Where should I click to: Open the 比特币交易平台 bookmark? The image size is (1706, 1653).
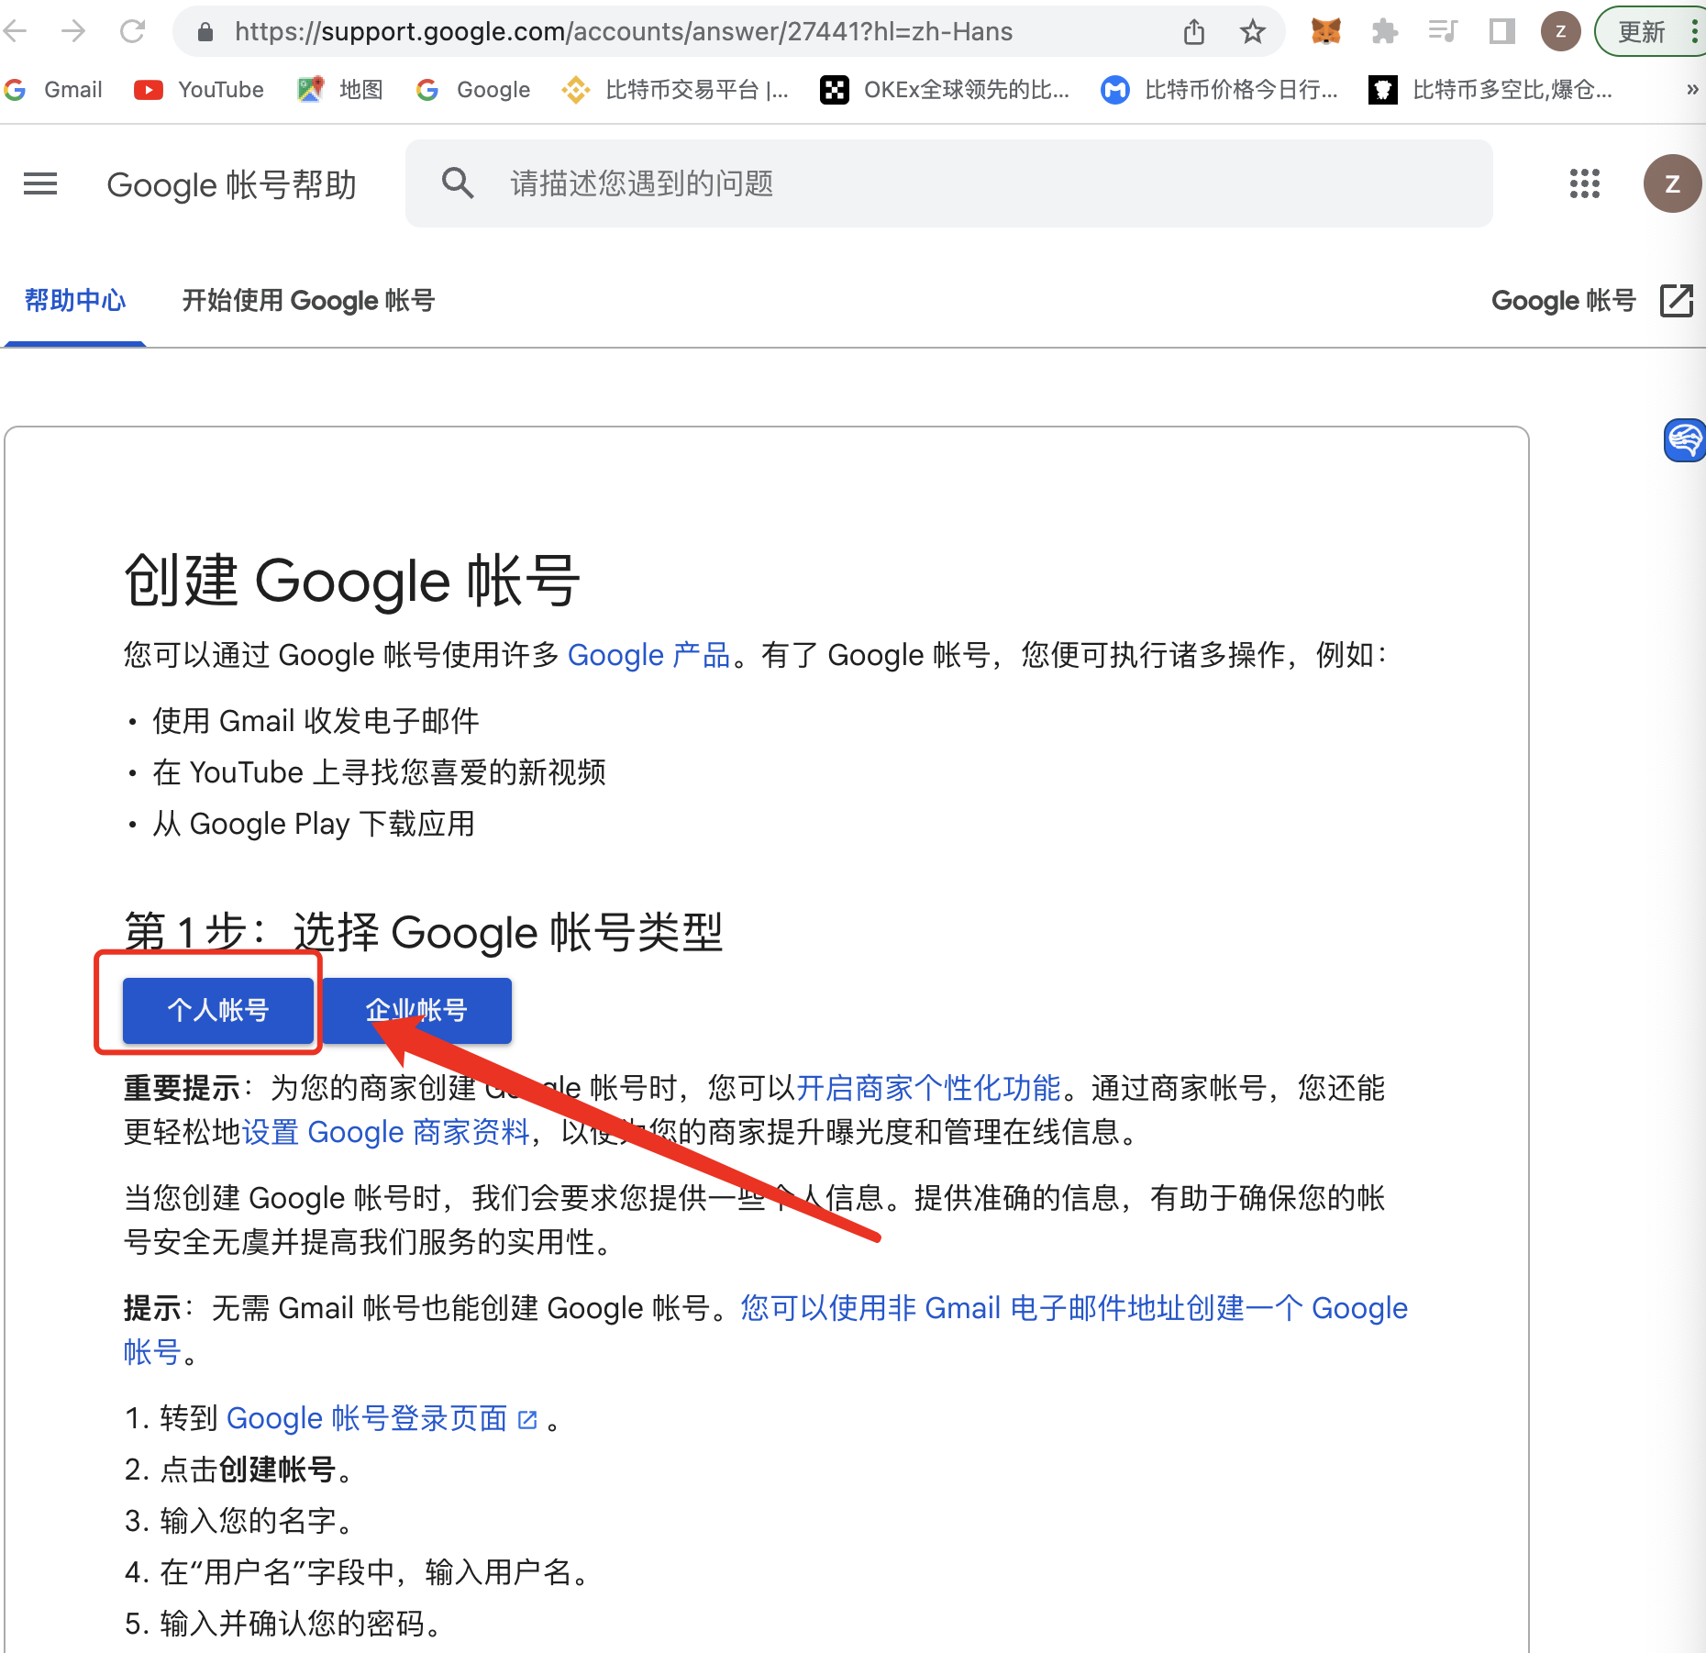pos(675,90)
